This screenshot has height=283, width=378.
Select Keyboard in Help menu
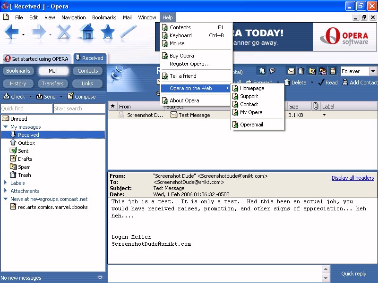(x=196, y=35)
